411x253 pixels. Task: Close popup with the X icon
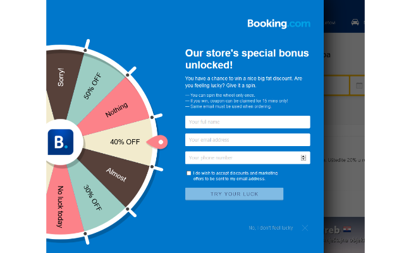click(x=305, y=228)
